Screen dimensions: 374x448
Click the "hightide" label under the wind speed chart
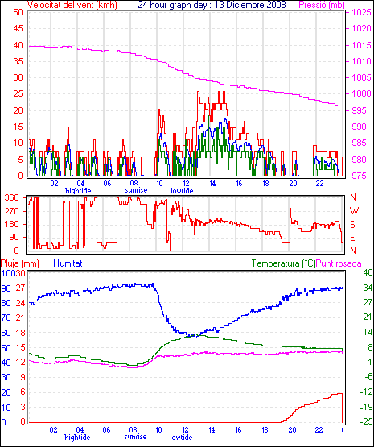78,191
